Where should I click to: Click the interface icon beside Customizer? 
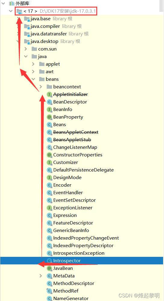[x=49, y=162]
